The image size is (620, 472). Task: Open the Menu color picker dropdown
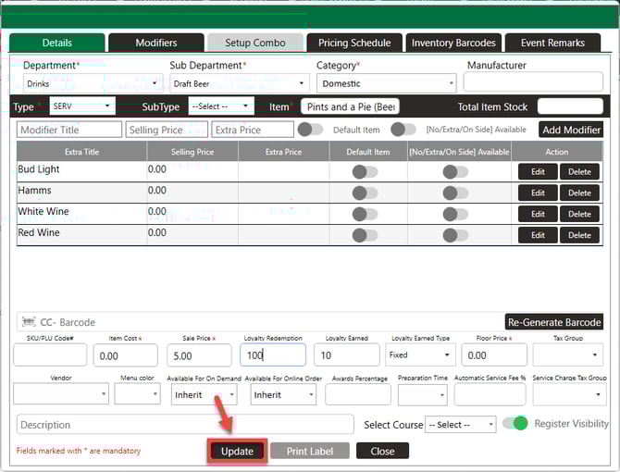137,394
